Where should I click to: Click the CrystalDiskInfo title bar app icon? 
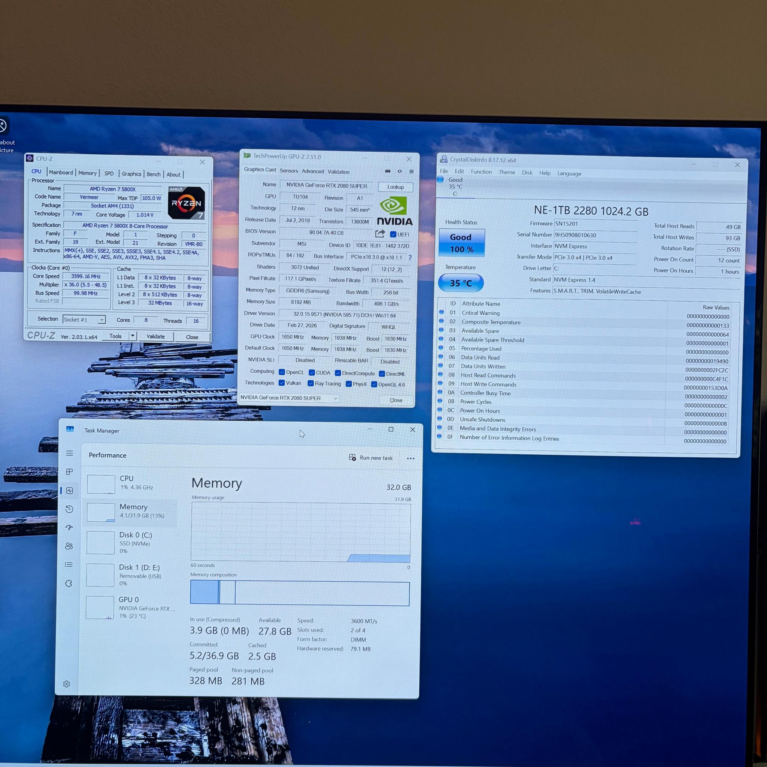(444, 160)
